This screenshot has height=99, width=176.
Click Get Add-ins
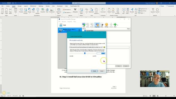pyautogui.click(x=67, y=10)
